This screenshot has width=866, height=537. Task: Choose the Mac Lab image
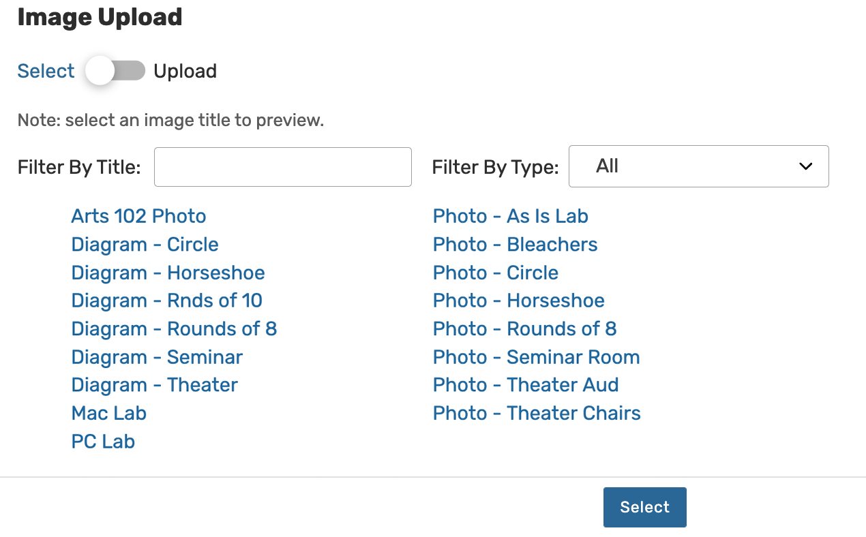pyautogui.click(x=109, y=414)
